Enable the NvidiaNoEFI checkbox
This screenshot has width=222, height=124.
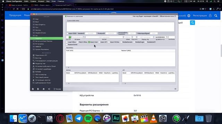pos(146,42)
